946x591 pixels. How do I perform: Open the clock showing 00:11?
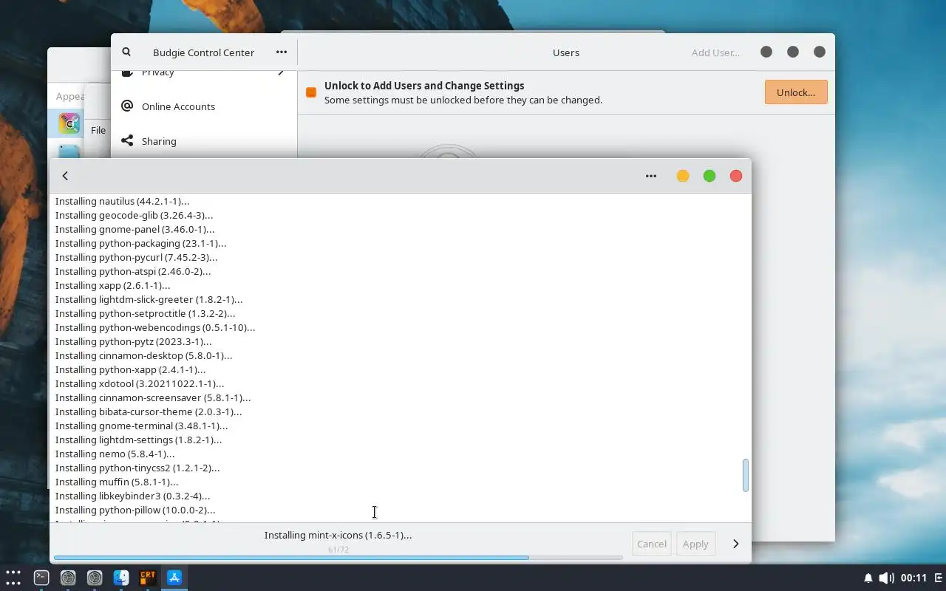[x=913, y=578]
